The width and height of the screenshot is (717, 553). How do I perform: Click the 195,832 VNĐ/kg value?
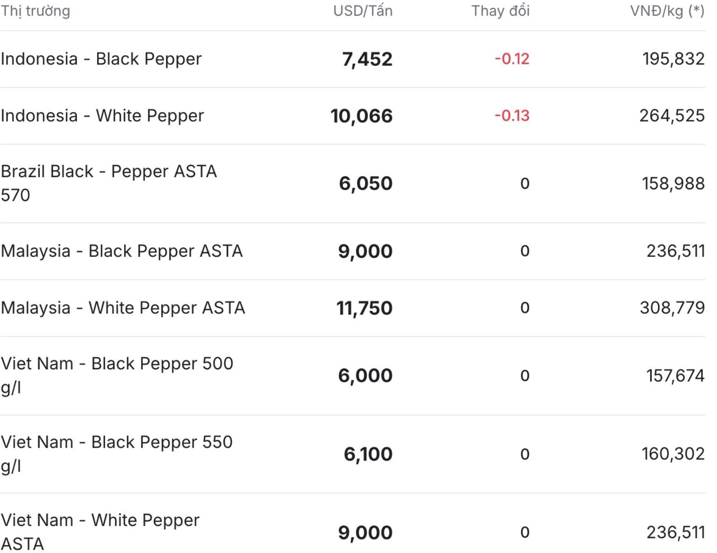[x=673, y=59]
